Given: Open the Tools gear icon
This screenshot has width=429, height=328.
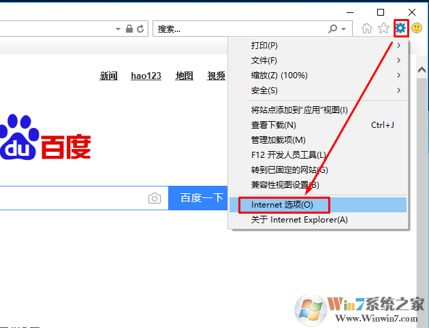Looking at the screenshot, I should (401, 28).
